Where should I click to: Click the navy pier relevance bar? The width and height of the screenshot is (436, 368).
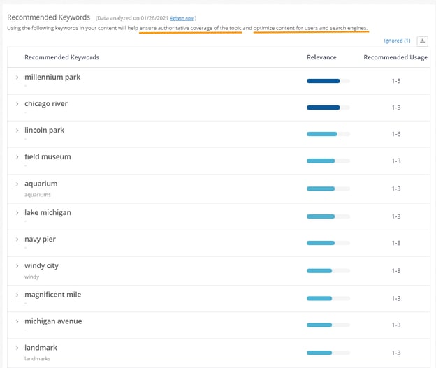click(x=328, y=243)
